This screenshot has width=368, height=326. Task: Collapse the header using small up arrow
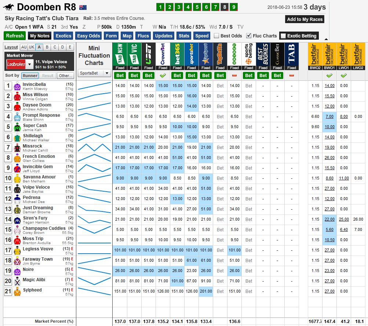326,39
